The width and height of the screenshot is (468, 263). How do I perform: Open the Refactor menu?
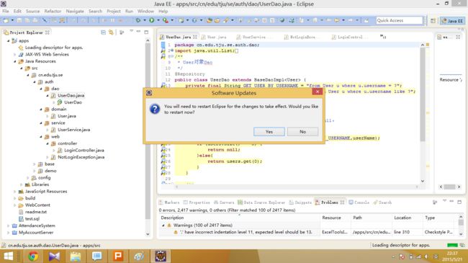53,11
